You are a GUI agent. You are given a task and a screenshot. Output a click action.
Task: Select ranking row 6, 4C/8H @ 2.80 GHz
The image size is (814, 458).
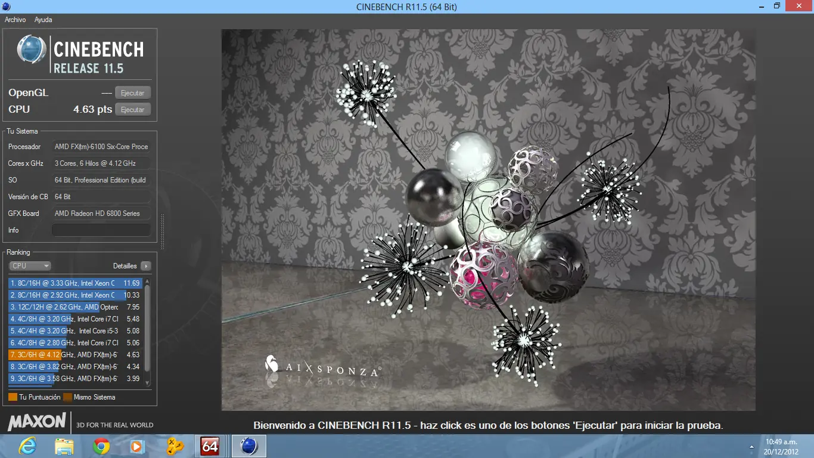tap(75, 343)
